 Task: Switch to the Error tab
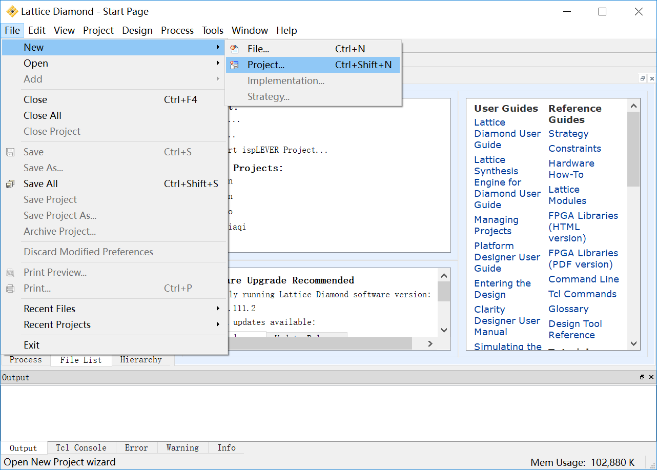coord(136,447)
